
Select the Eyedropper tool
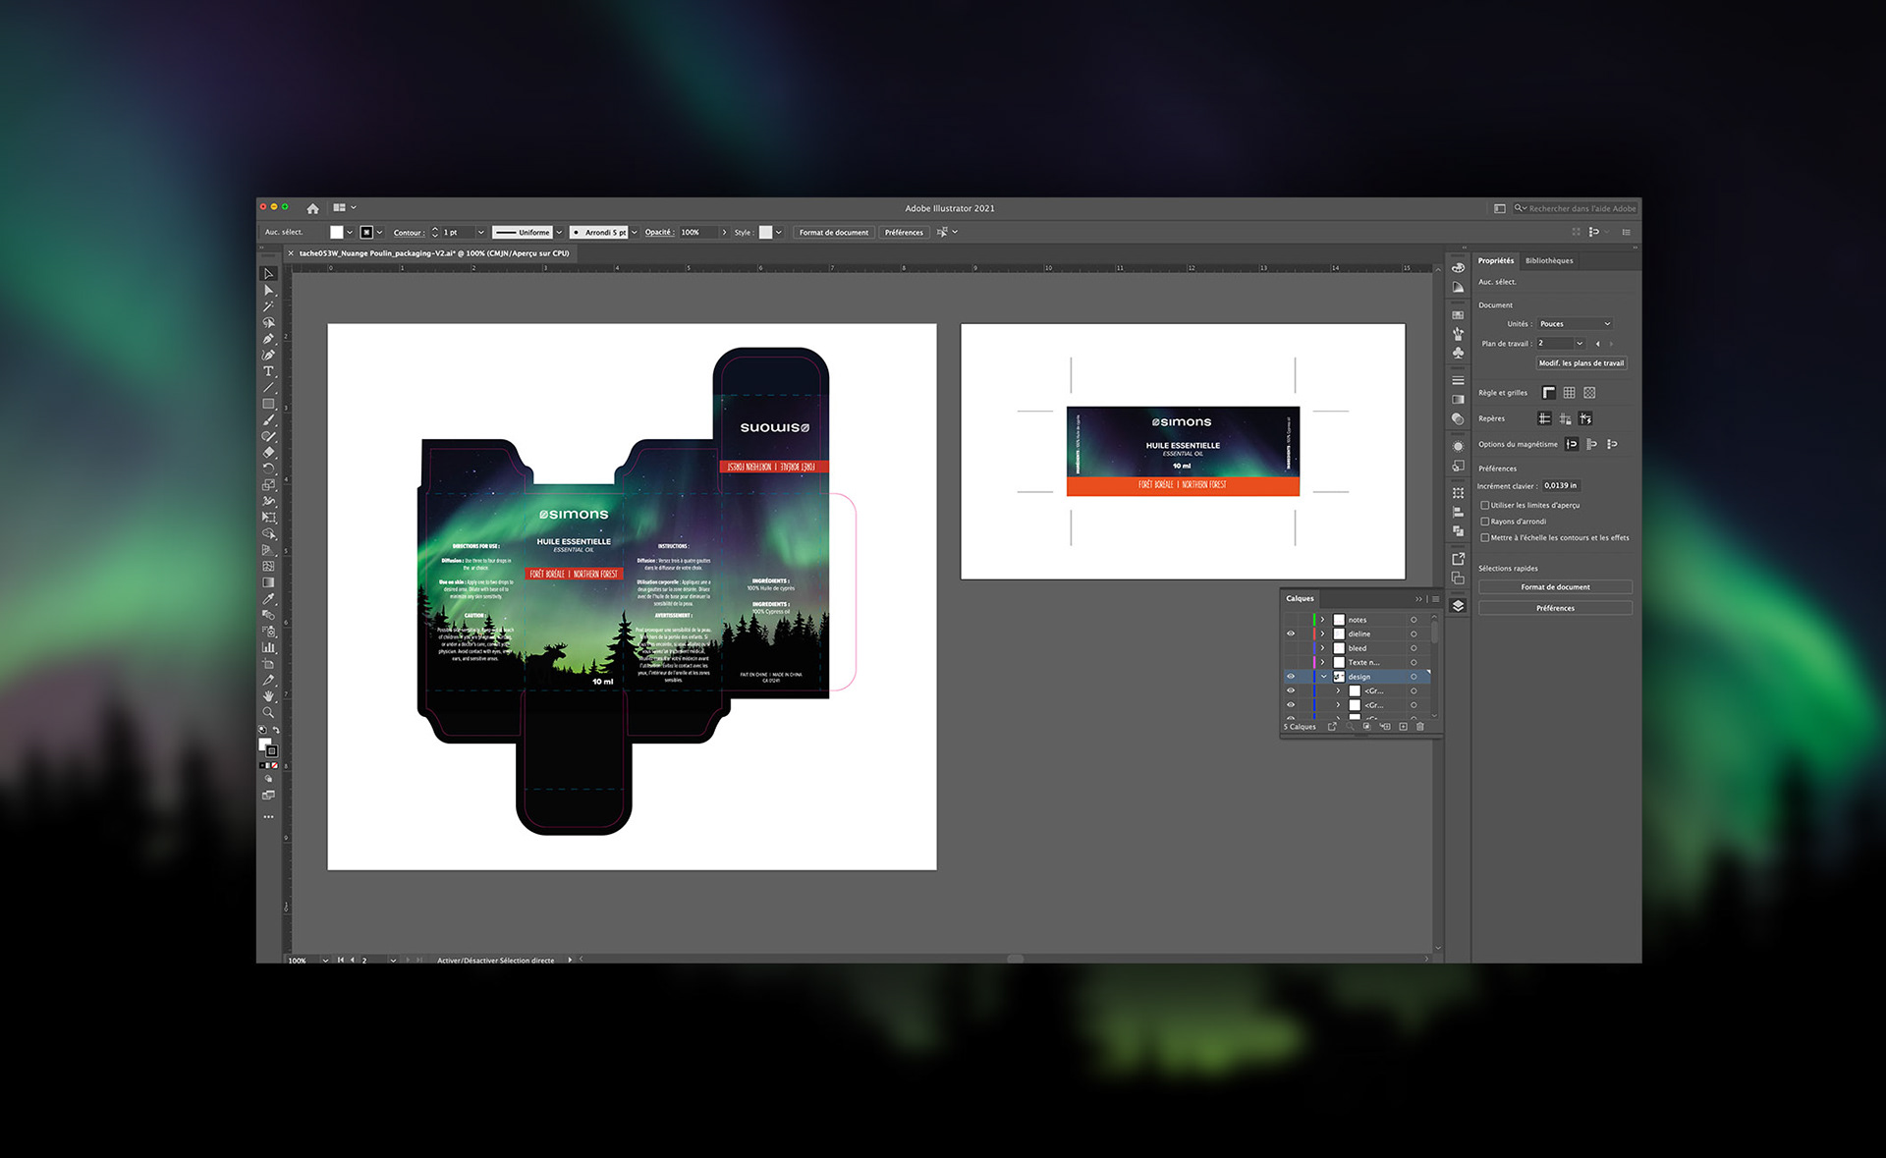(268, 599)
